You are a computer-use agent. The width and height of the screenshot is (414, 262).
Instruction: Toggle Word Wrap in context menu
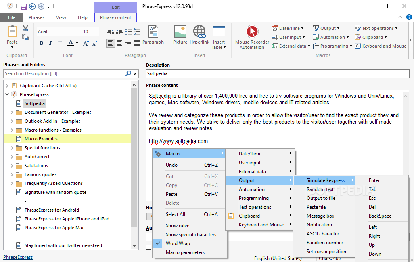pos(178,243)
